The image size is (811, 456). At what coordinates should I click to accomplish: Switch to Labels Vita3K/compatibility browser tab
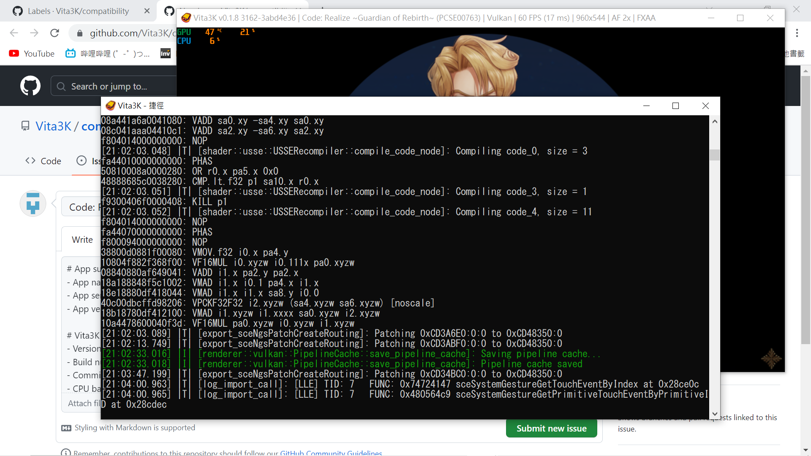[78, 11]
